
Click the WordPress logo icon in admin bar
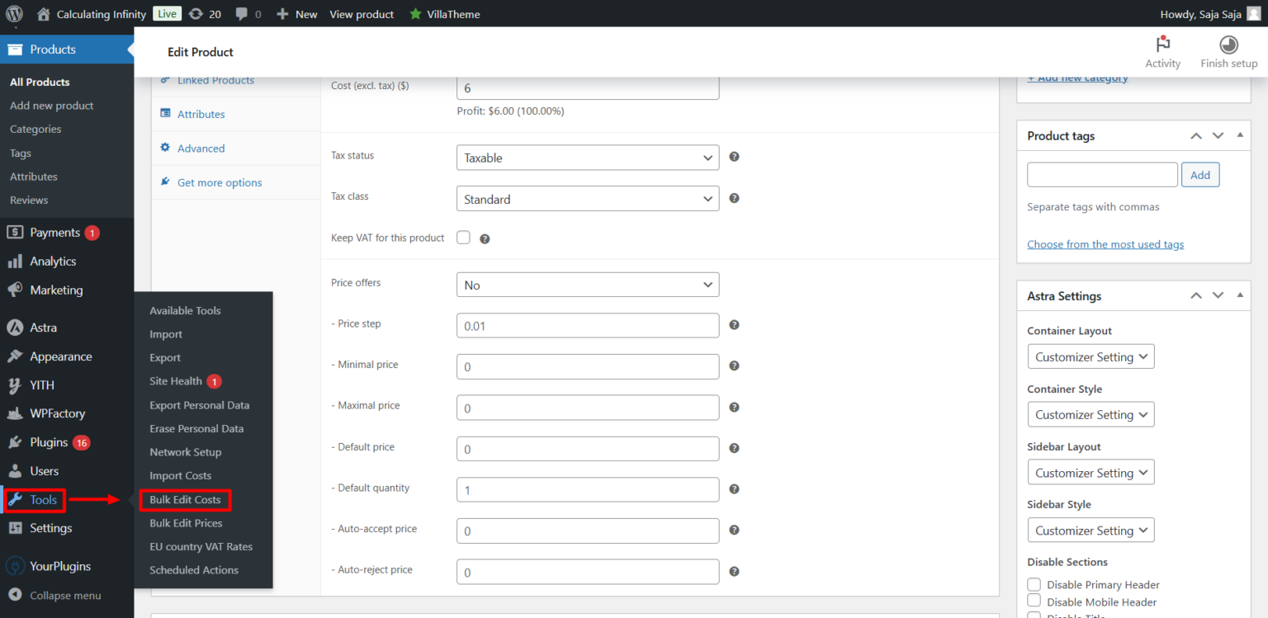click(x=16, y=14)
